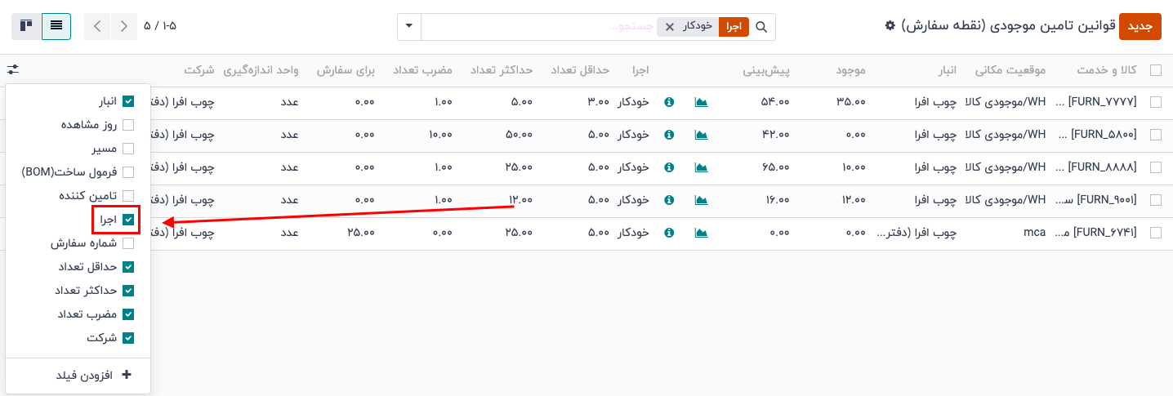Viewport: 1173px width, 396px height.
Task: Enable the روز مشاهده column
Action: tap(127, 125)
